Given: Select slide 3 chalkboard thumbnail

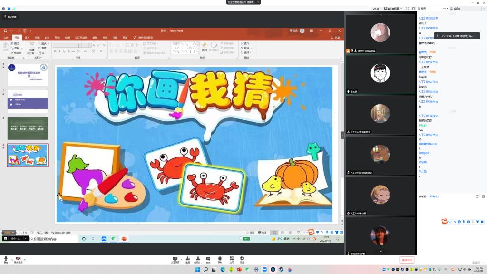Looking at the screenshot, I should coord(27,128).
